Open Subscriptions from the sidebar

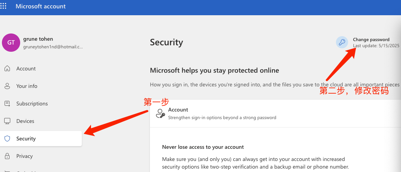32,104
